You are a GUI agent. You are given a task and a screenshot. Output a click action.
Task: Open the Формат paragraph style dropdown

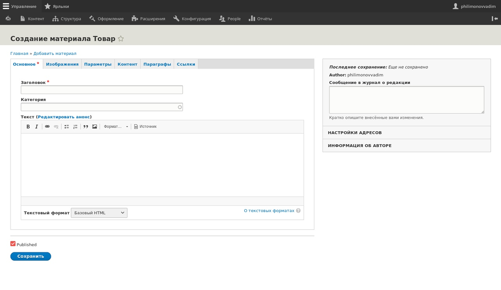click(x=115, y=127)
